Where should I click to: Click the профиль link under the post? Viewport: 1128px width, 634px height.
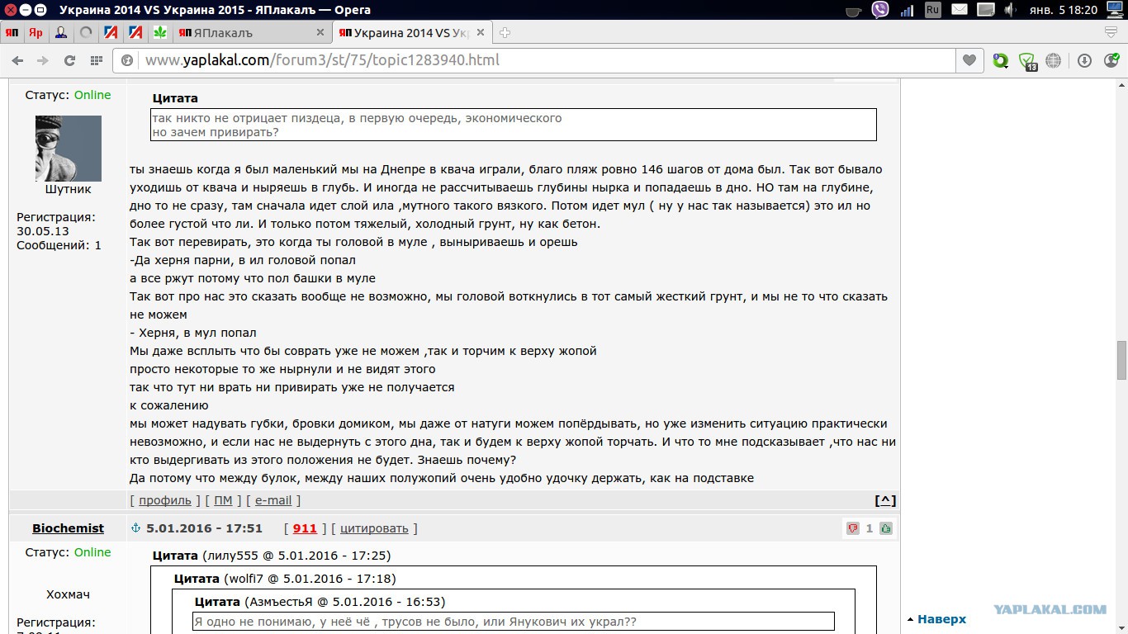pos(165,500)
